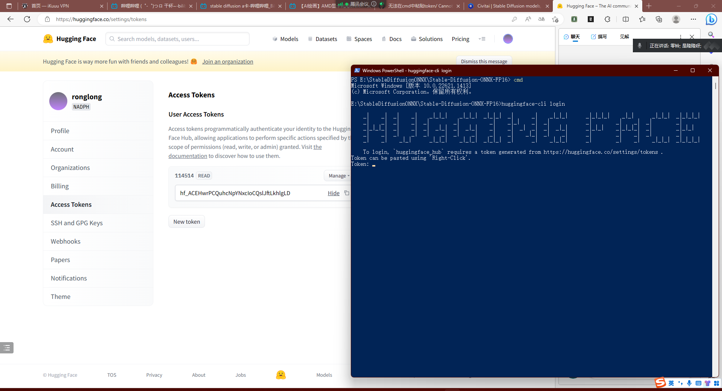Viewport: 722px width, 391px height.
Task: Open the Manage token dropdown
Action: pyautogui.click(x=338, y=176)
